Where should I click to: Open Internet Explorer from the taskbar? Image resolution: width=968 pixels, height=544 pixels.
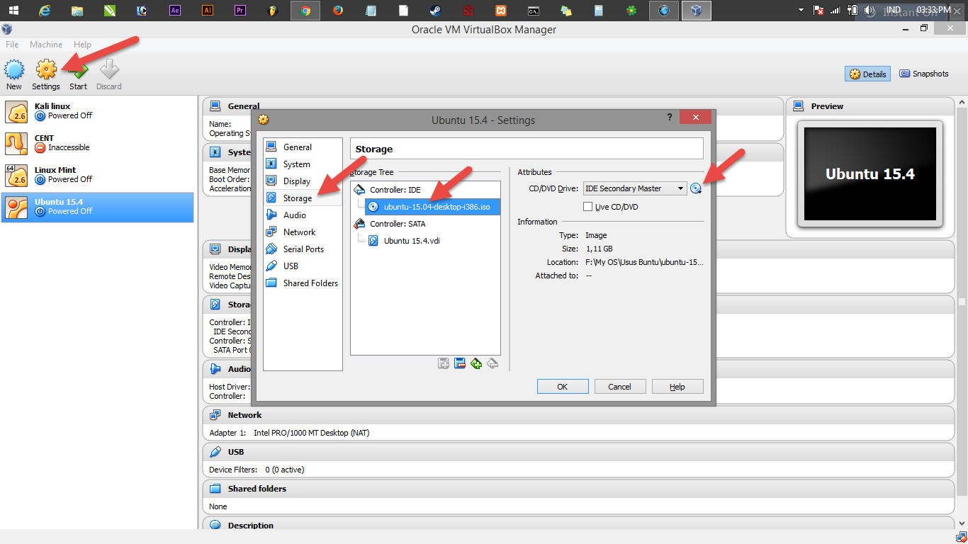coord(45,11)
